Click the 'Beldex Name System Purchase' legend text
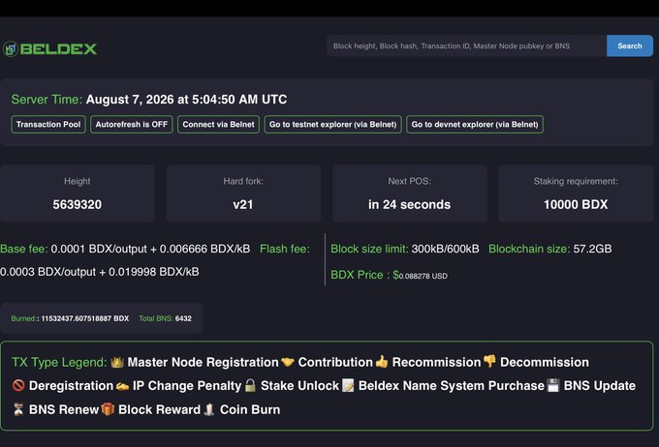Viewport: 659px width, 447px height. [452, 386]
